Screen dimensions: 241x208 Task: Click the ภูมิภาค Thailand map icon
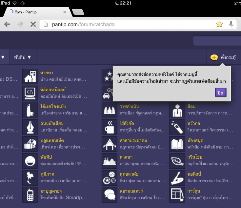(30, 178)
